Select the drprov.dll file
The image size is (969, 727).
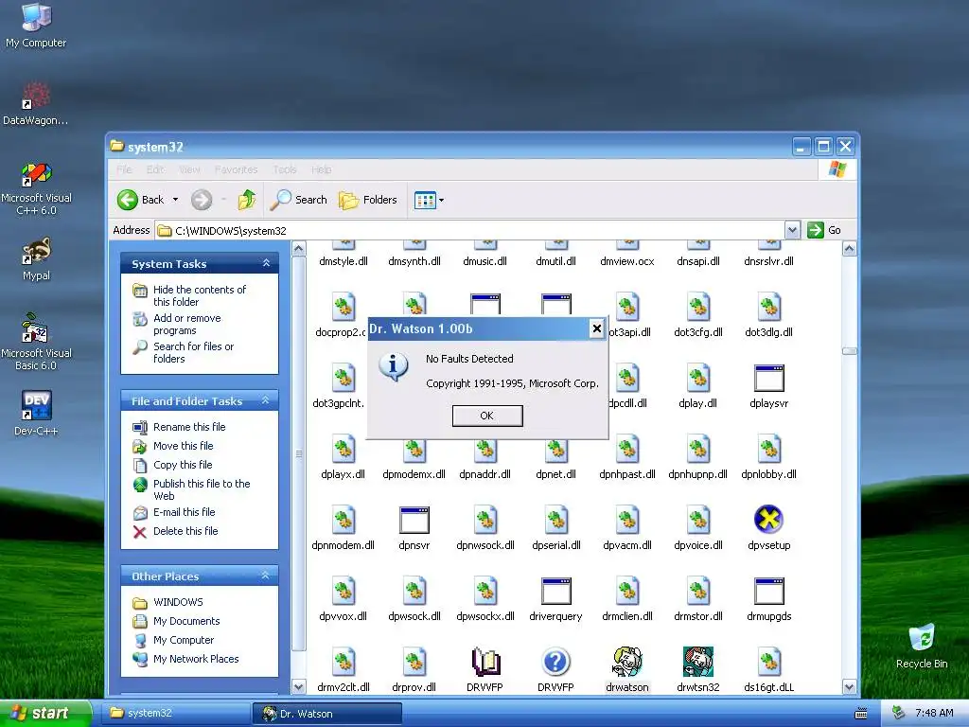414,669
